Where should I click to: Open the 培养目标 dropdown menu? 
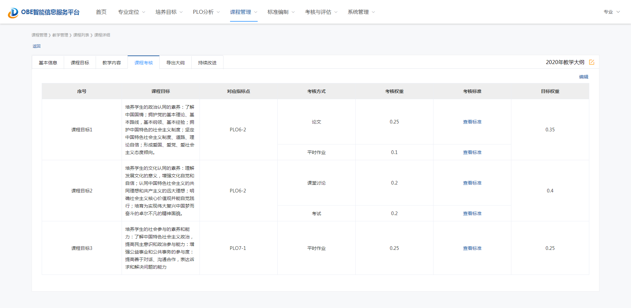pos(169,12)
